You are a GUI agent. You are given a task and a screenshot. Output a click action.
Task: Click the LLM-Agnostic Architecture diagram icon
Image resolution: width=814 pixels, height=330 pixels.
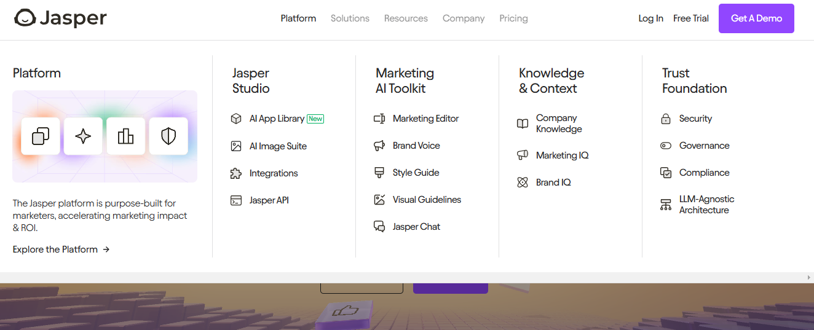(x=665, y=205)
